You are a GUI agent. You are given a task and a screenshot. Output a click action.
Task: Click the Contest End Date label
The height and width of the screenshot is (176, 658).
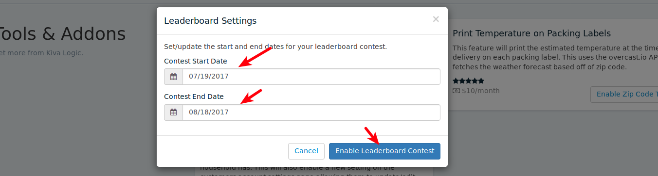(194, 96)
